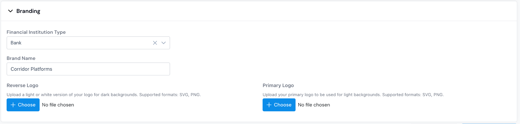
Task: Click the Financial Institution Type label
Action: click(36, 32)
